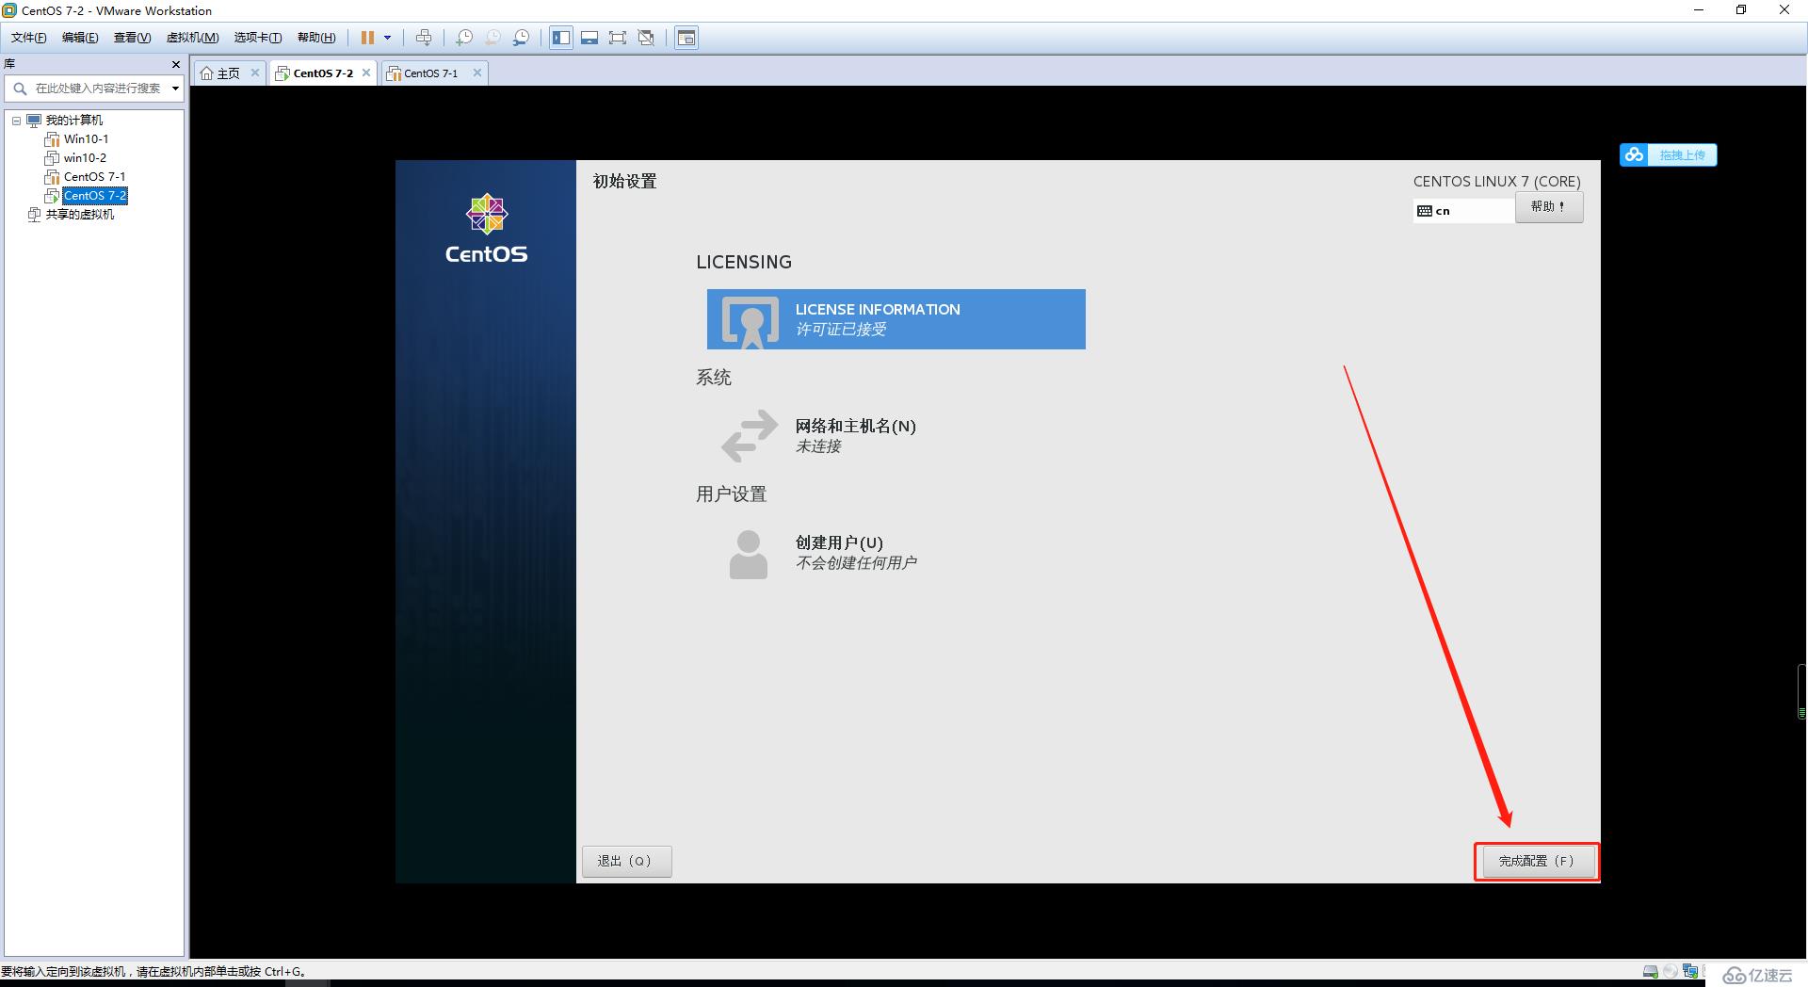The height and width of the screenshot is (987, 1808).
Task: Click the 拖拽上传 cloud upload widget
Action: [x=1669, y=154]
